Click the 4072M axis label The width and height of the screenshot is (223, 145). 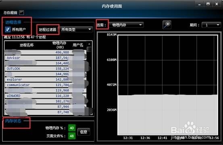pyautogui.click(x=112, y=85)
